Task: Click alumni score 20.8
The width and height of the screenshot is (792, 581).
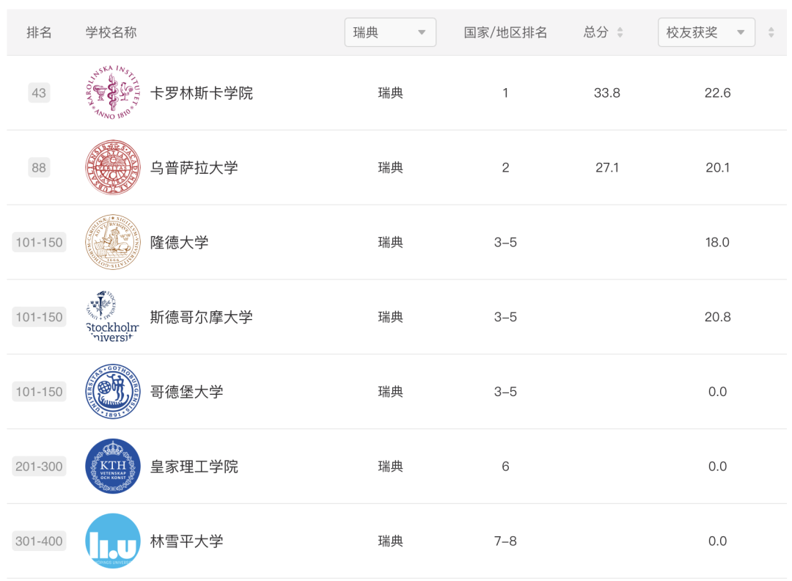Action: 718,318
